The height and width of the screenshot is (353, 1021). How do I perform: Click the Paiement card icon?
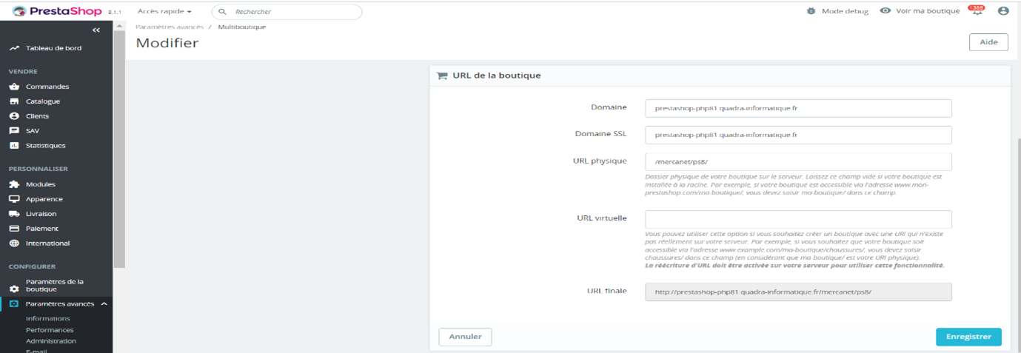[x=14, y=229]
